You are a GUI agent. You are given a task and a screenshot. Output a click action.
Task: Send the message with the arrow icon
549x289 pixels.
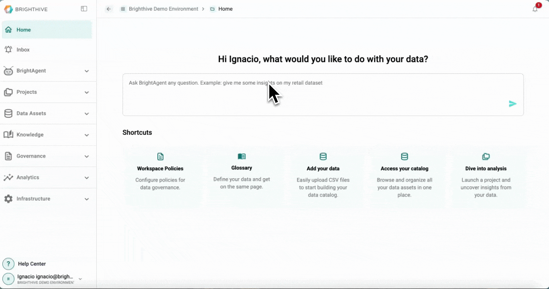pyautogui.click(x=512, y=104)
